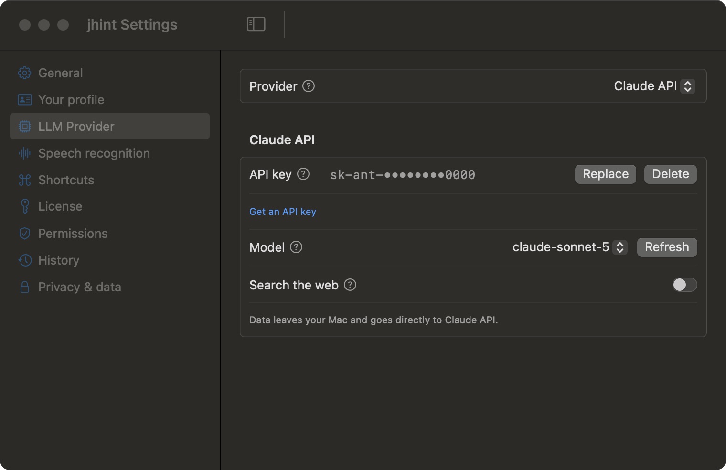Click the LLM Provider chip icon

point(25,127)
